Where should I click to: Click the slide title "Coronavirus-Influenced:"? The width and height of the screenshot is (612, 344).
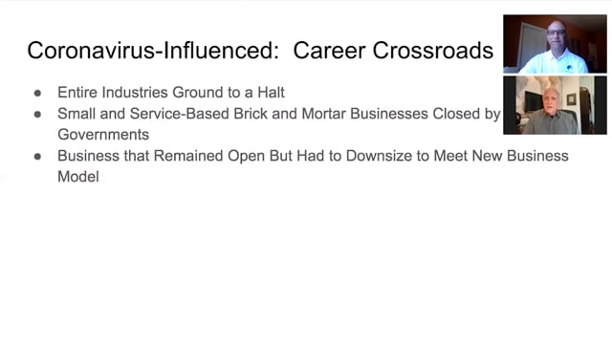click(153, 51)
